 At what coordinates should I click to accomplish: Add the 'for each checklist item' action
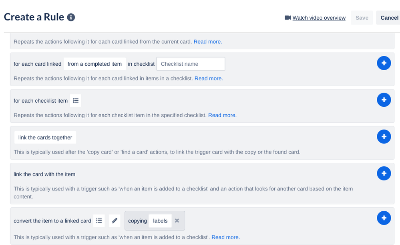pyautogui.click(x=384, y=99)
